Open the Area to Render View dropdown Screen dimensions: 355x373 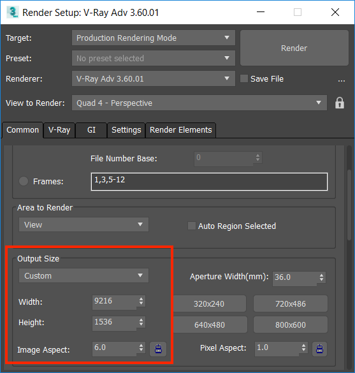click(x=83, y=224)
